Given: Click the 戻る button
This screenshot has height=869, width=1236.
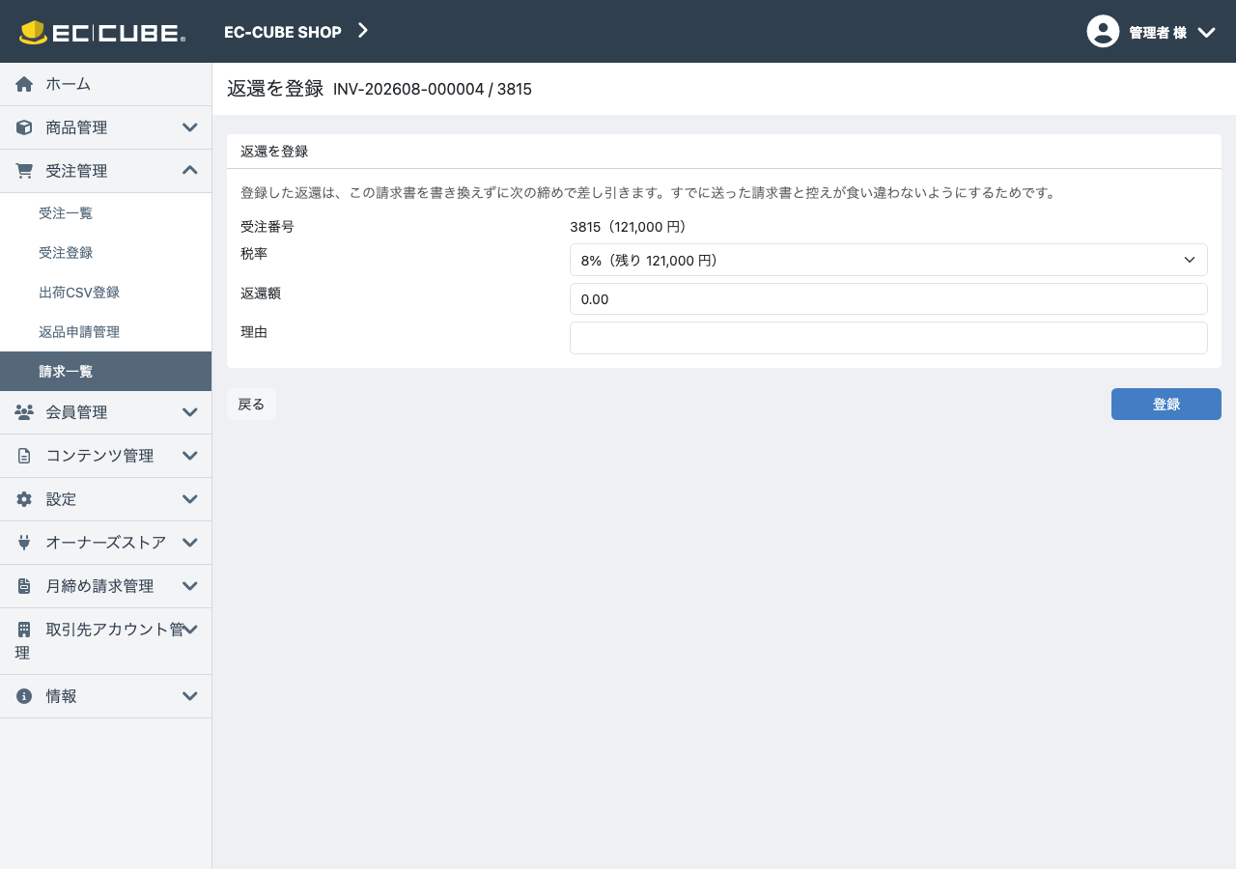Looking at the screenshot, I should pos(251,405).
